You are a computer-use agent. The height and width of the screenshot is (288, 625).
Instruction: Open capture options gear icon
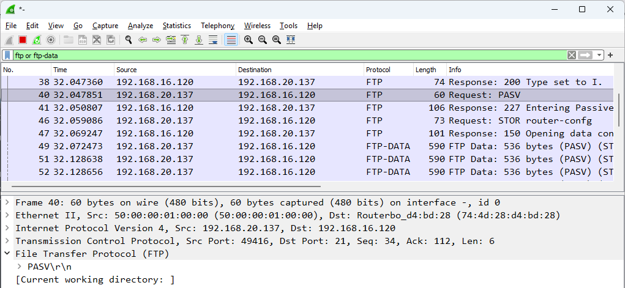[51, 40]
